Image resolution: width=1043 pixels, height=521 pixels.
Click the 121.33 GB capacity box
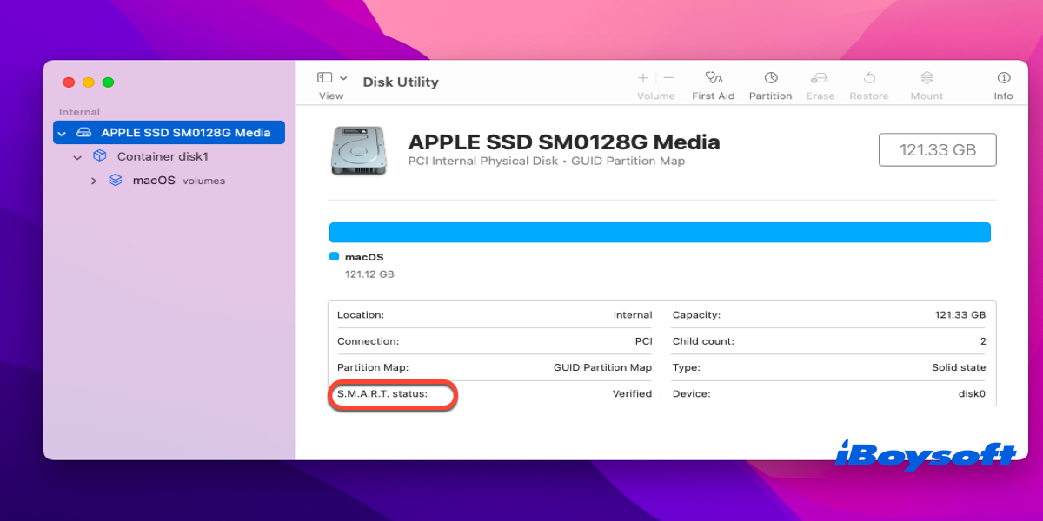(937, 149)
